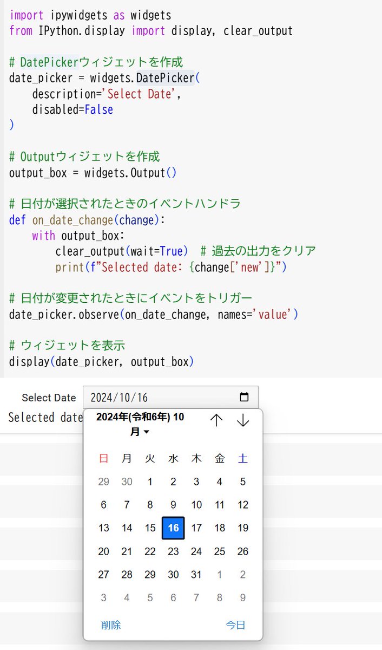Click the 'Select Date' widget label

pyautogui.click(x=49, y=398)
